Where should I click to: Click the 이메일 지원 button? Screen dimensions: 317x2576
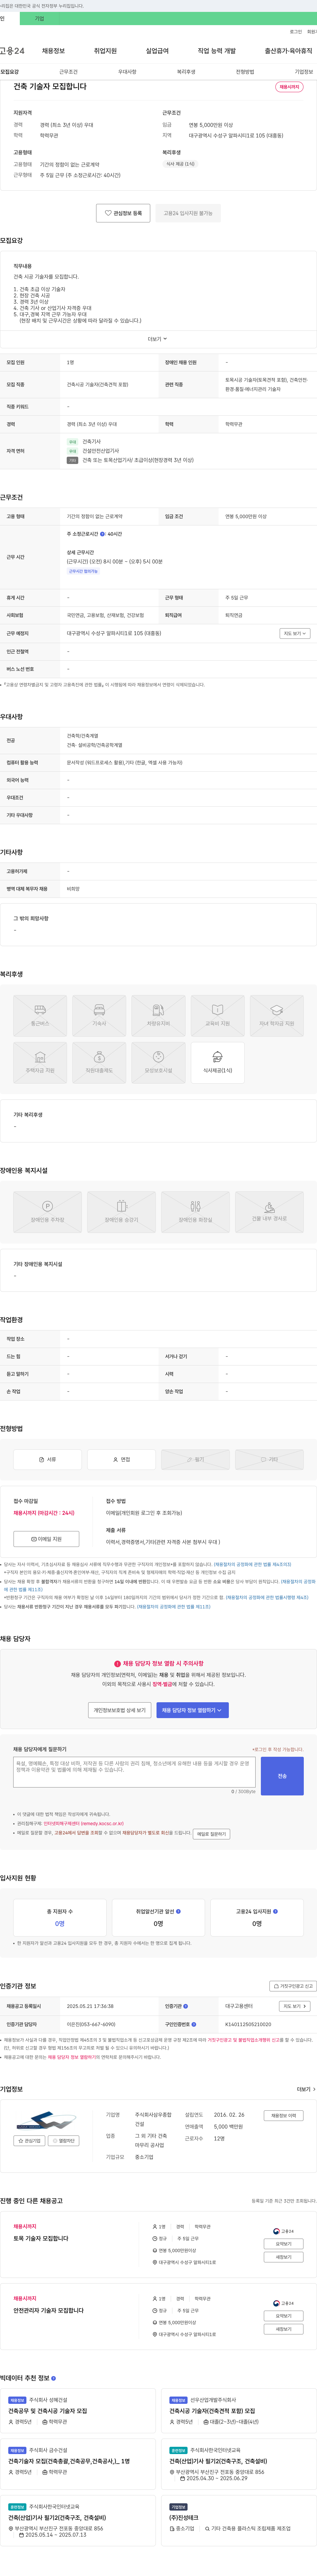(x=46, y=1539)
